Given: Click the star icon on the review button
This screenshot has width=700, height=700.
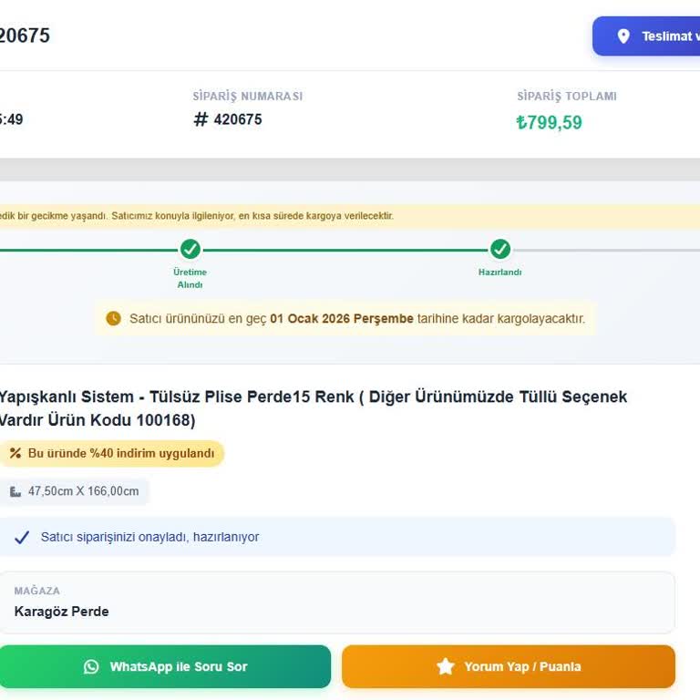Looking at the screenshot, I should [446, 667].
